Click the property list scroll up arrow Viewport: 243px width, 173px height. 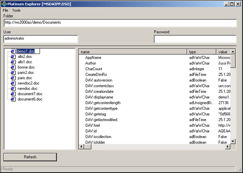pos(233,51)
